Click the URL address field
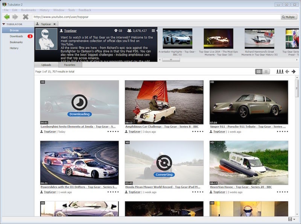The image size is (301, 224). pyautogui.click(x=156, y=17)
